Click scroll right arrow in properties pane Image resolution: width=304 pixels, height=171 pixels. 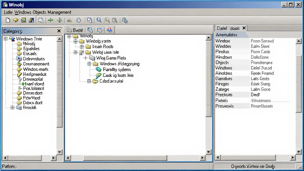[292, 158]
